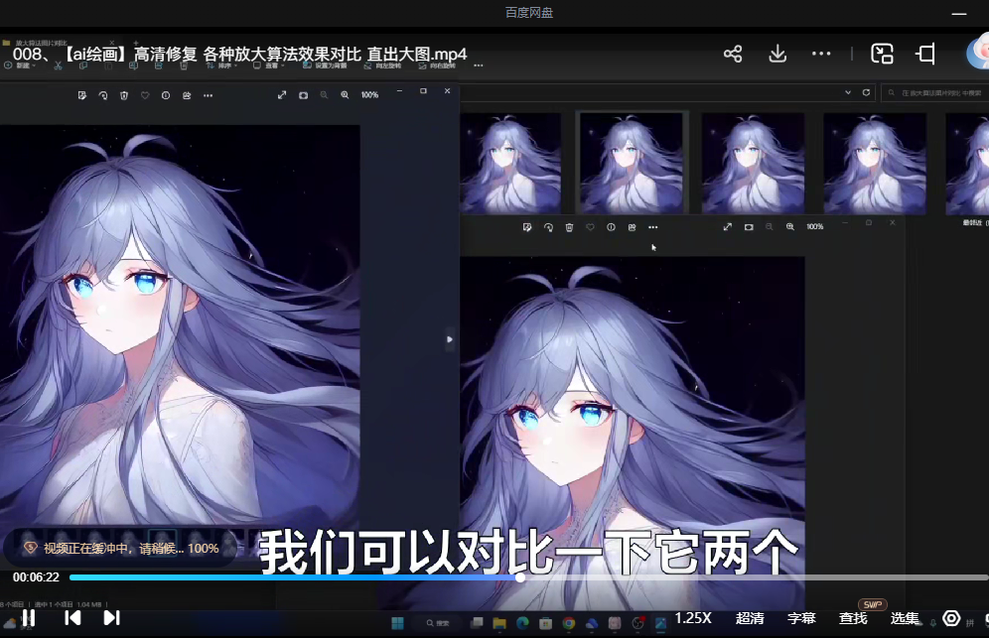Open player settings hexagon icon

[x=951, y=618]
